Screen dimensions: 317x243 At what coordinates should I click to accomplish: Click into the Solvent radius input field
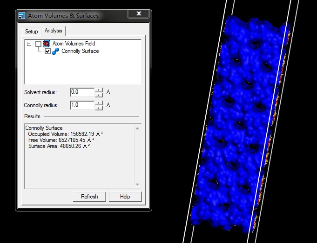coord(82,92)
